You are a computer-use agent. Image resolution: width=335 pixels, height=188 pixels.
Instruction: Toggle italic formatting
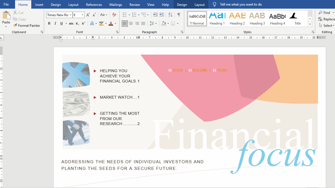[55, 23]
